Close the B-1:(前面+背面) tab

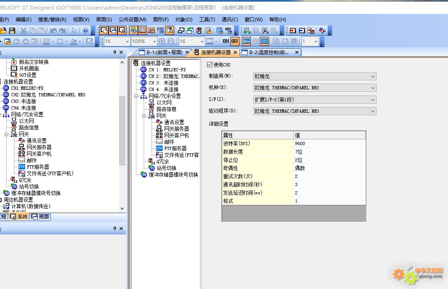tap(187, 52)
